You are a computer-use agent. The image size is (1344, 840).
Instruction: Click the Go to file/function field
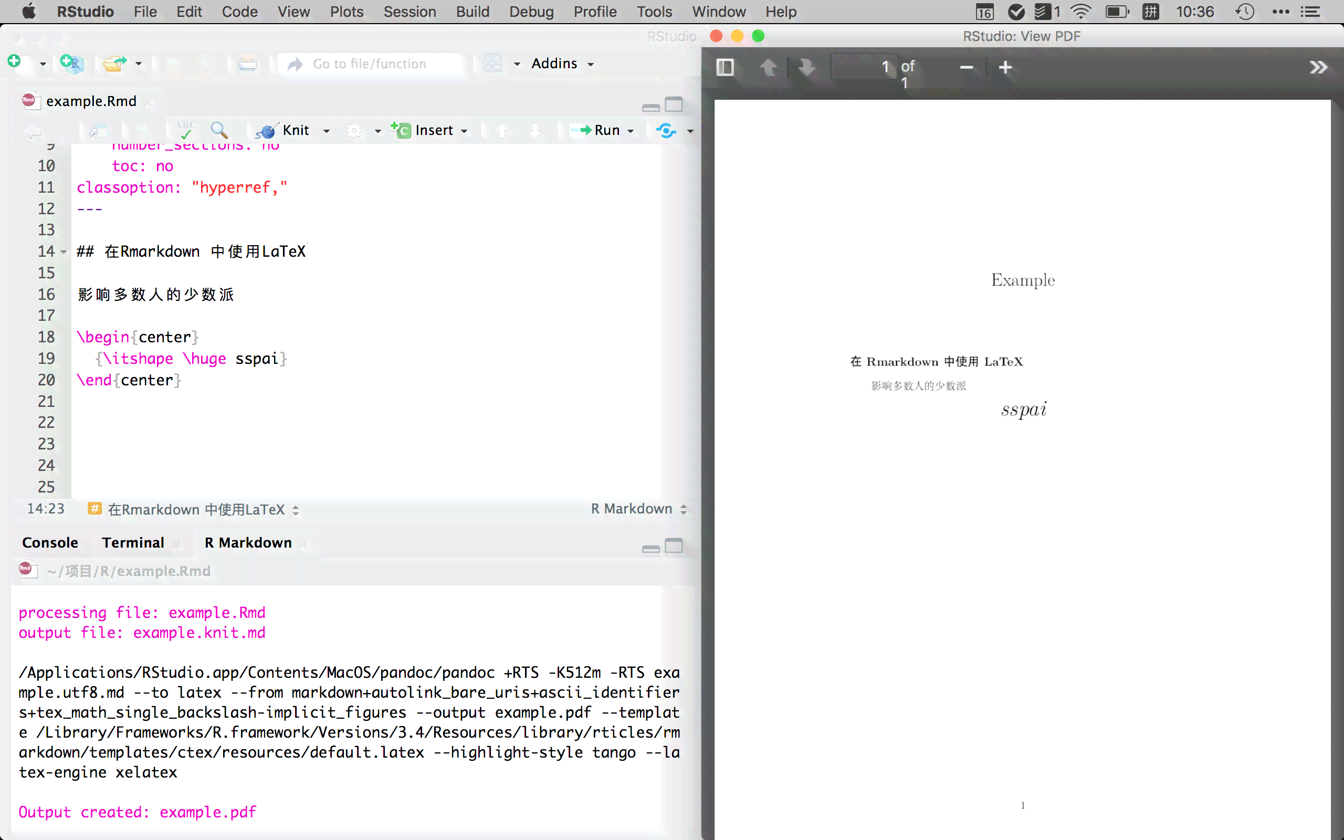coord(370,64)
